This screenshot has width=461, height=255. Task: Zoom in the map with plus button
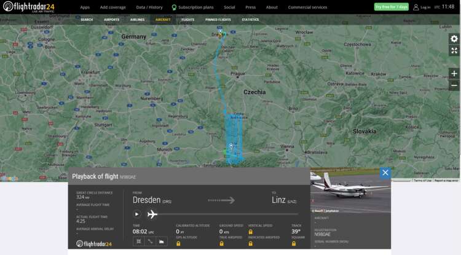[x=454, y=74]
